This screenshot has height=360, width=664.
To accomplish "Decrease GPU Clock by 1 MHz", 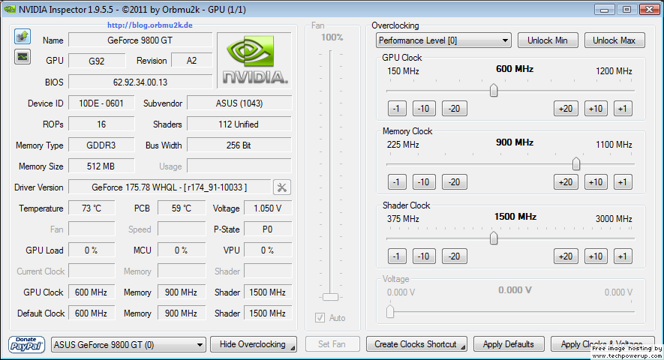I will click(x=397, y=109).
